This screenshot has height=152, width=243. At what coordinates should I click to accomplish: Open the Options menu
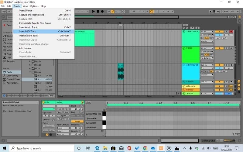(x=34, y=6)
